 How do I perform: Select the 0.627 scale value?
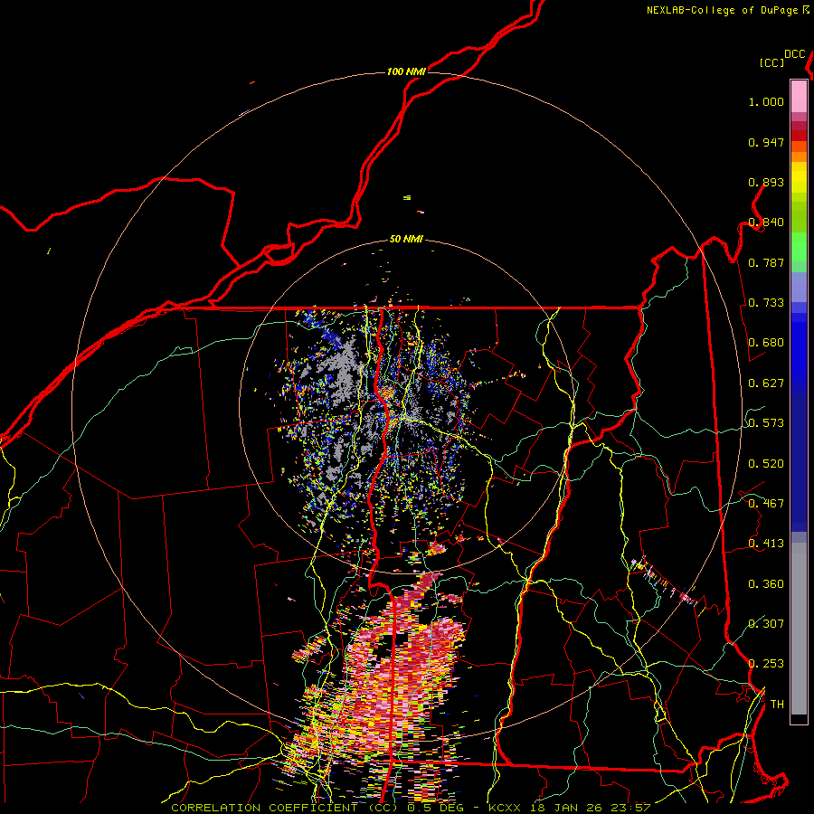pos(766,383)
